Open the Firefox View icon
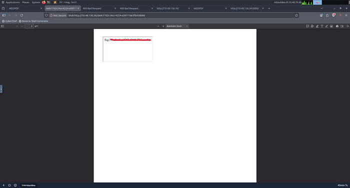This screenshot has height=188, width=350. [x=3, y=8]
